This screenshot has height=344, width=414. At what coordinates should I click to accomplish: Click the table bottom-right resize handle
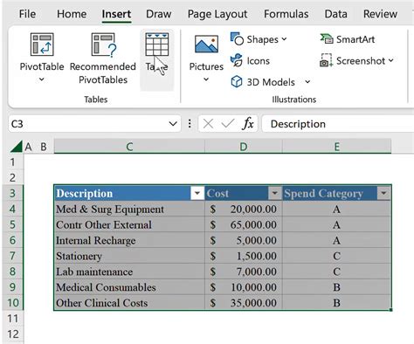pyautogui.click(x=391, y=310)
